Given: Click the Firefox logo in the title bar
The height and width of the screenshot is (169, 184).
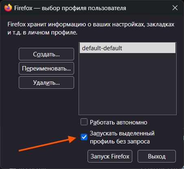Looking at the screenshot, I should coord(8,8).
